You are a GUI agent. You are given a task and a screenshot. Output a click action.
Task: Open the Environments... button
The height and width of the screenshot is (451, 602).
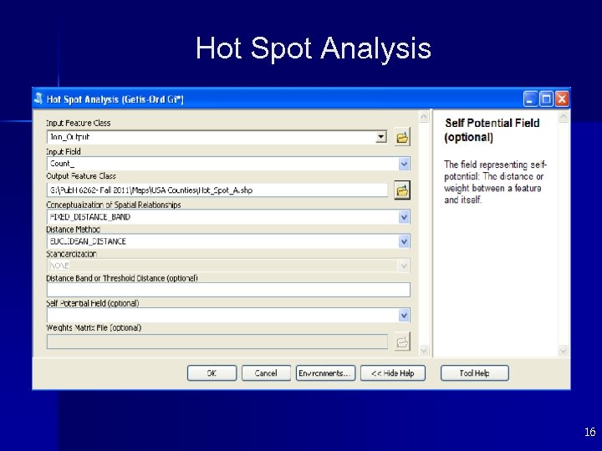[325, 372]
